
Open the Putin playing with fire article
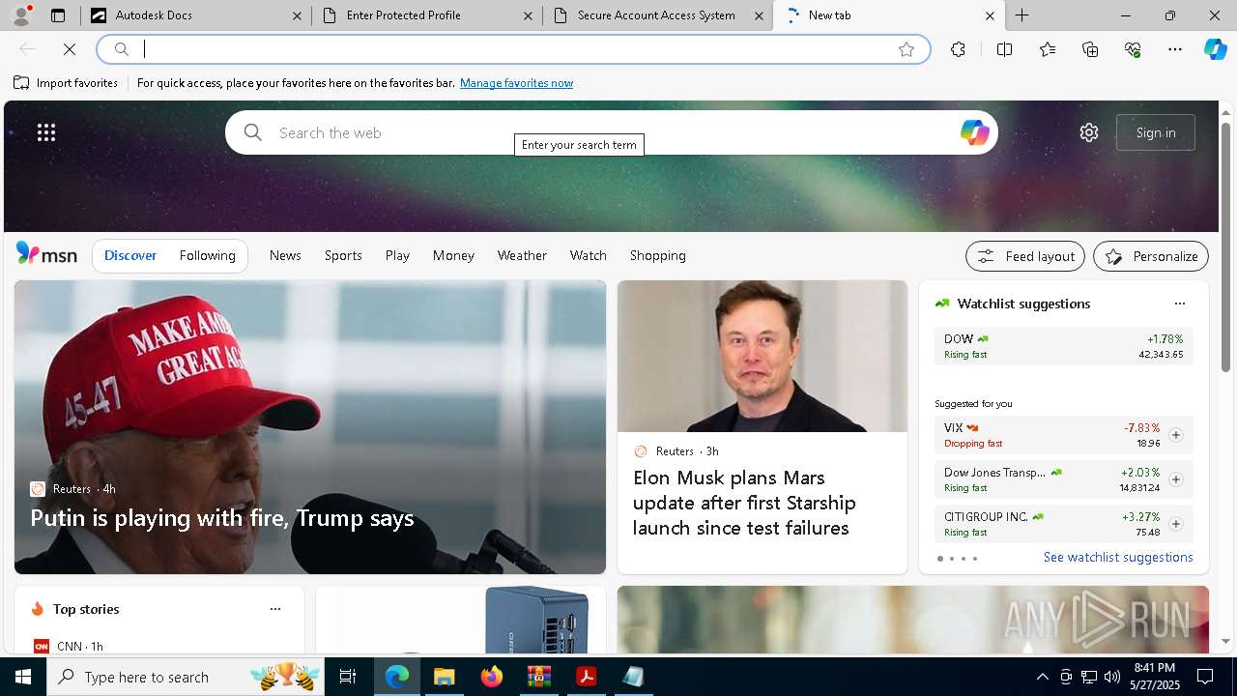point(310,427)
